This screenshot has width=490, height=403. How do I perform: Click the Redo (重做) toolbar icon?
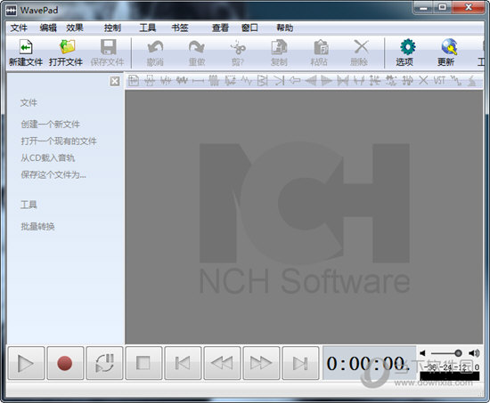(x=197, y=47)
